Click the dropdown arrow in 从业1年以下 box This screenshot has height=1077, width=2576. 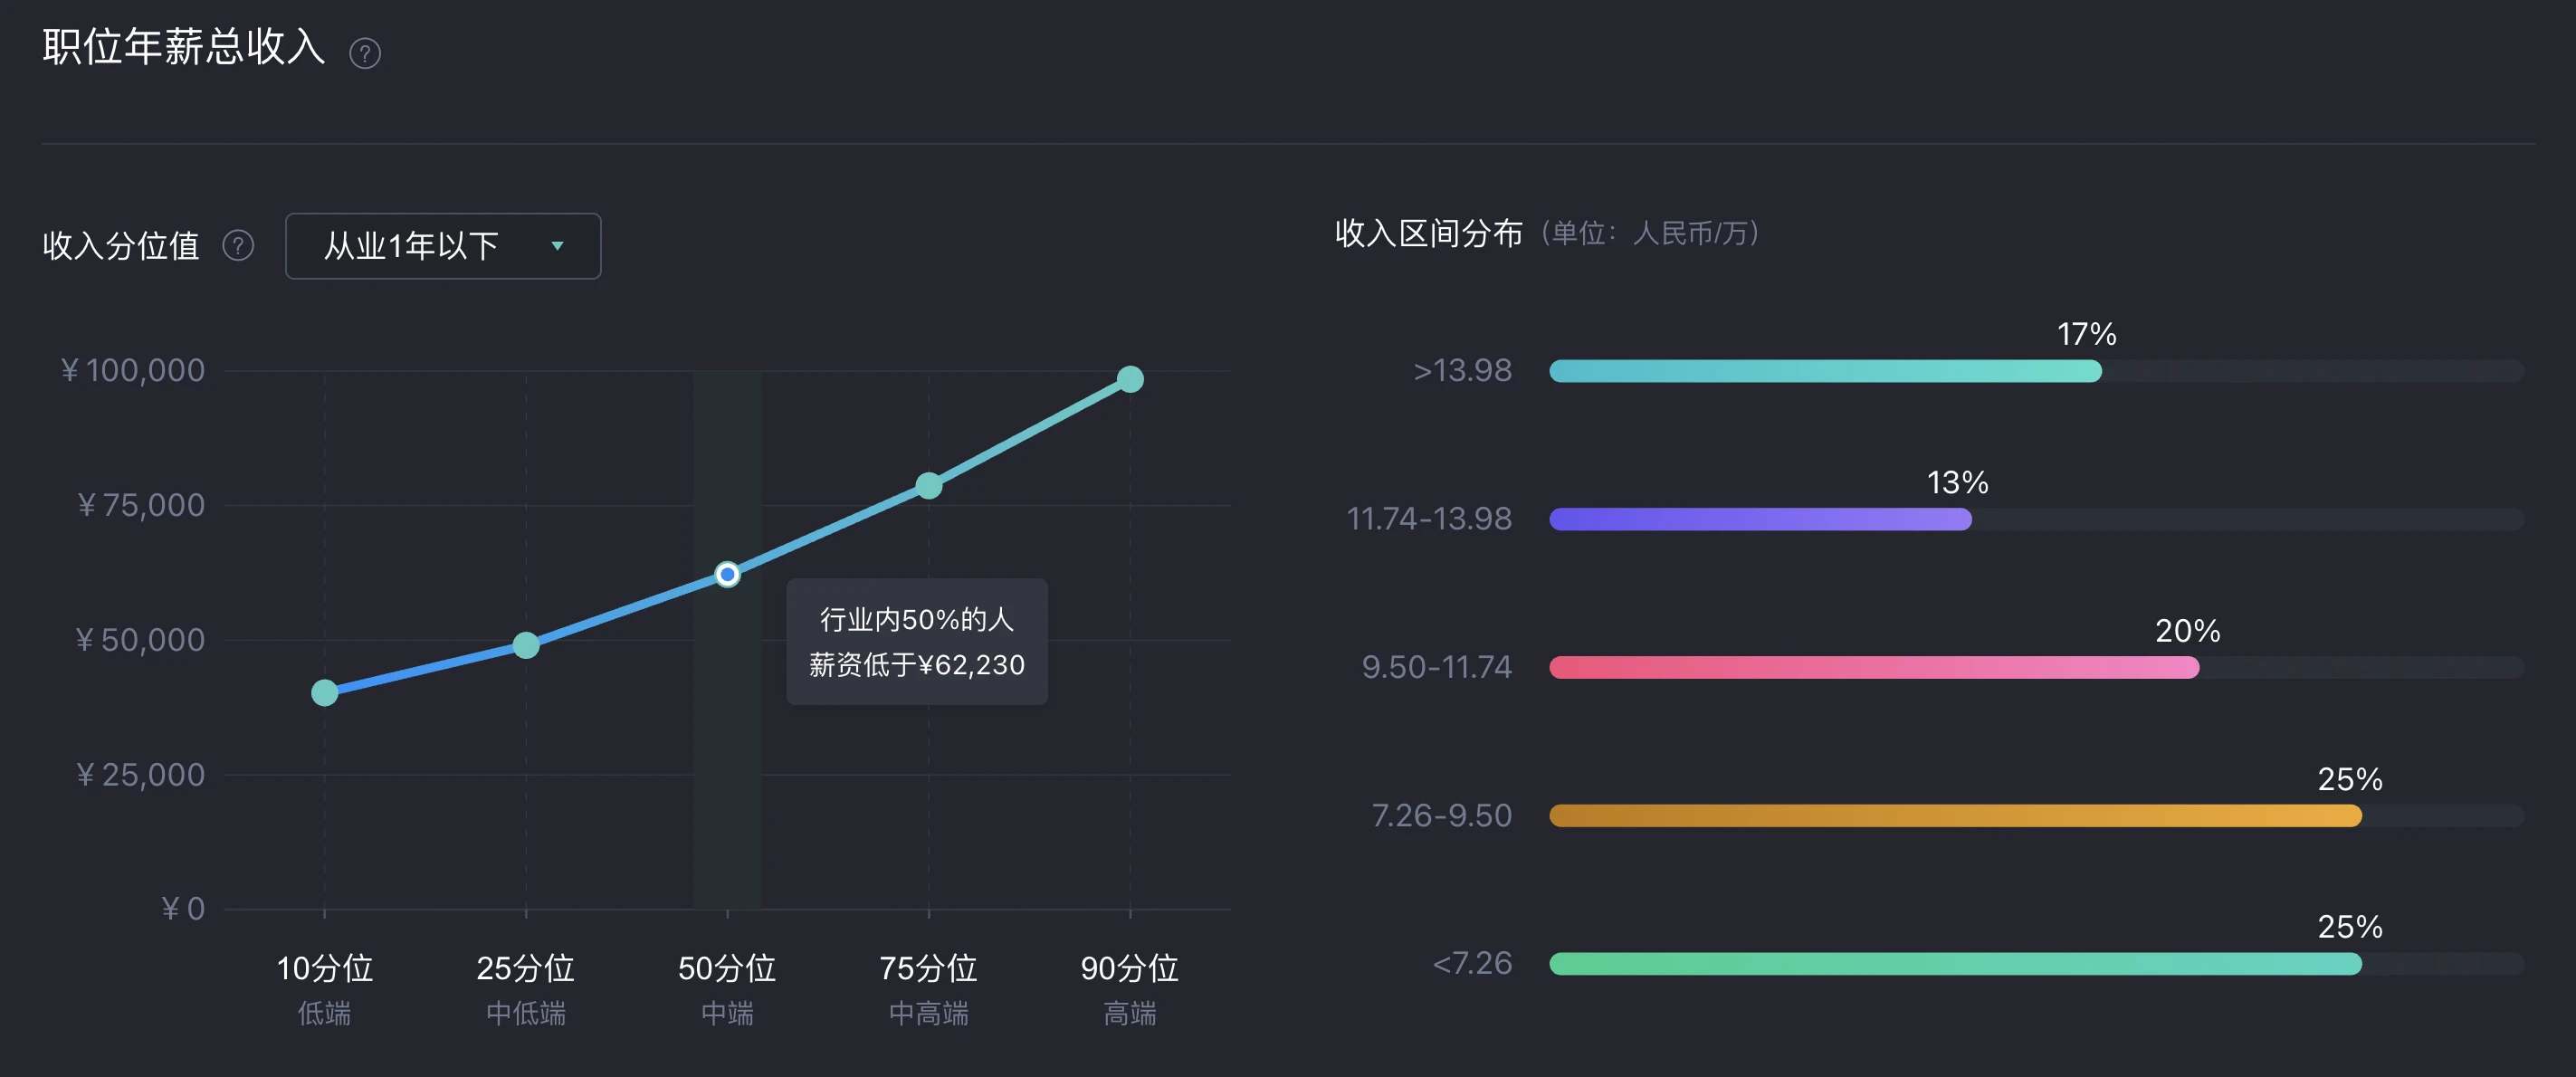[558, 246]
